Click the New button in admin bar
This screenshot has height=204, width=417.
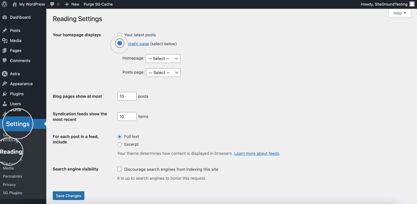pos(72,4)
